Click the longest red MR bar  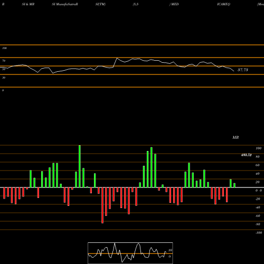pos(102,205)
